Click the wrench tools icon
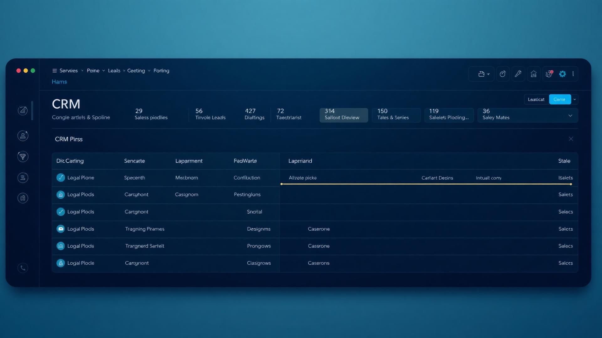The width and height of the screenshot is (602, 338). (x=518, y=74)
